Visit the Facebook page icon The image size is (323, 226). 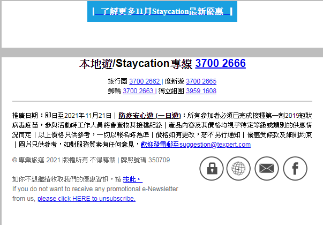(295, 169)
